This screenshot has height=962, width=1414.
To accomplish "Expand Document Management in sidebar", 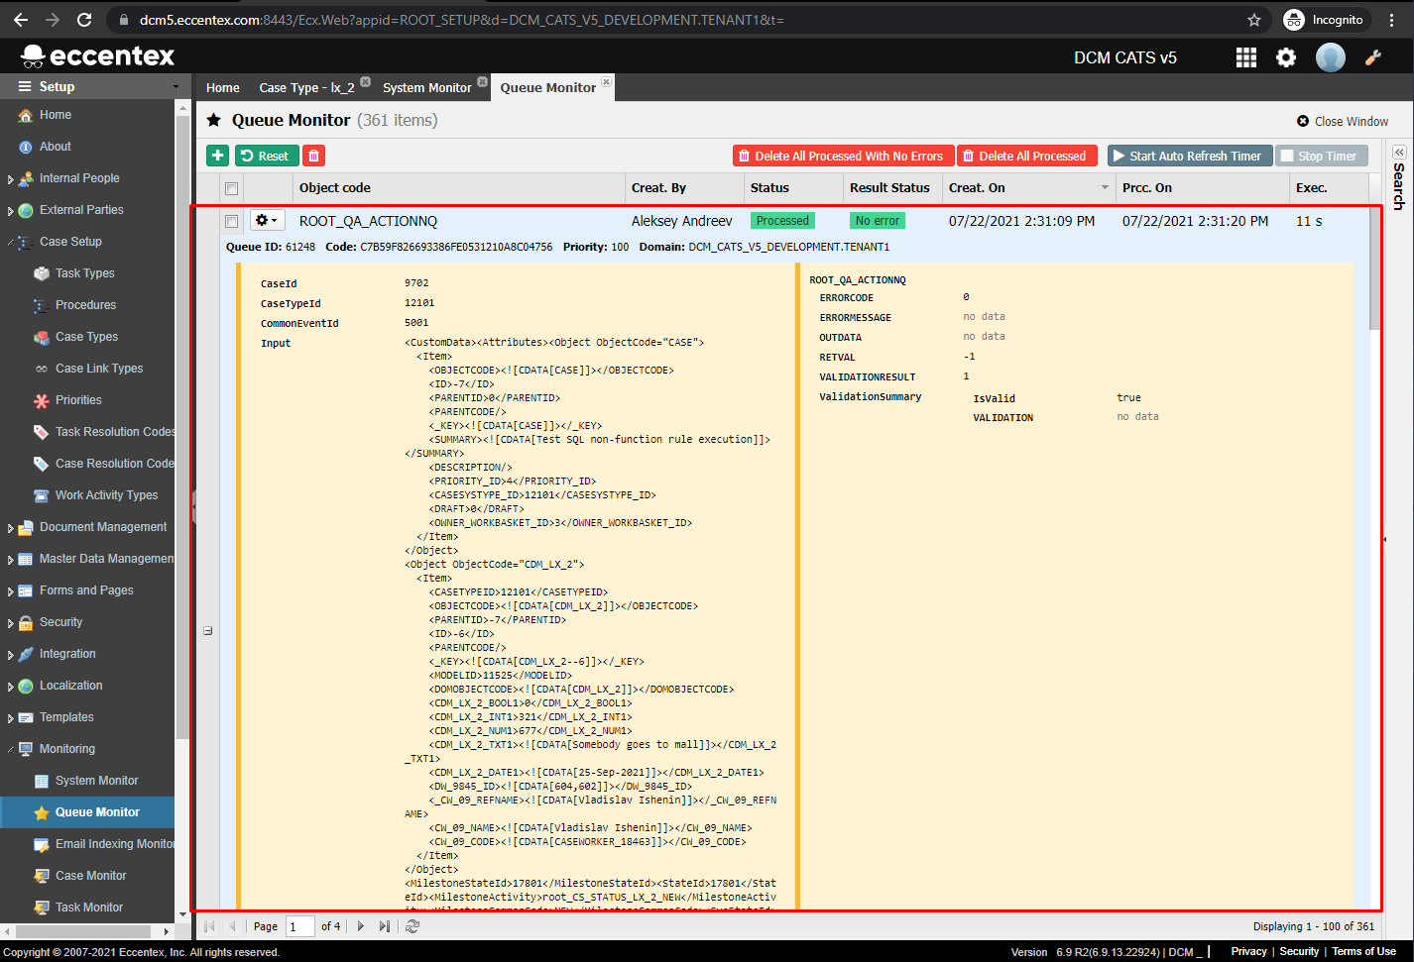I will (x=10, y=528).
